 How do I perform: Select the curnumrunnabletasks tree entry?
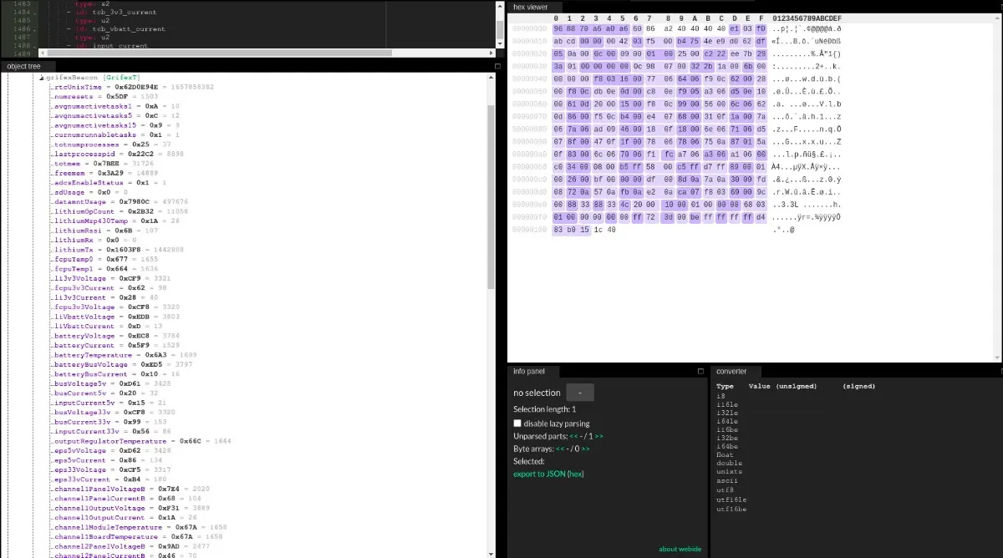coord(115,134)
